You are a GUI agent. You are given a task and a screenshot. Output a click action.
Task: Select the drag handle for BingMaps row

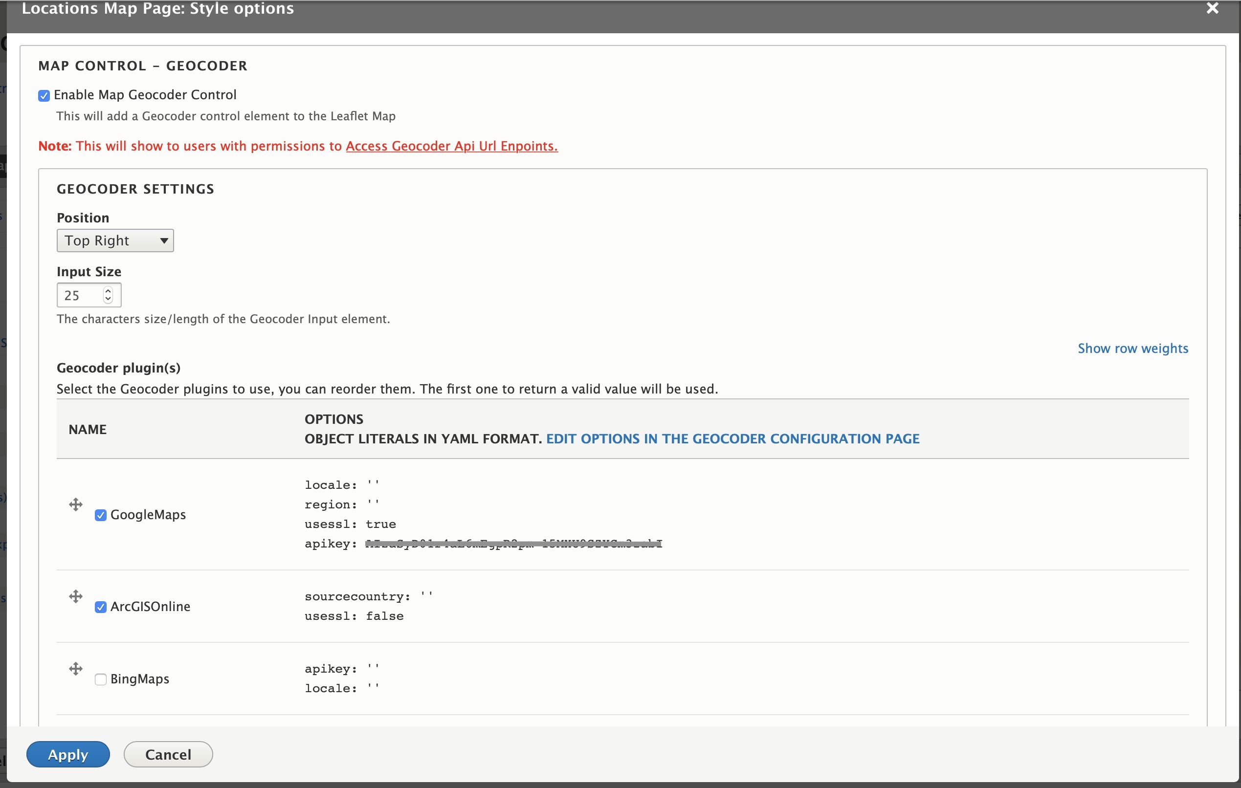[76, 668]
